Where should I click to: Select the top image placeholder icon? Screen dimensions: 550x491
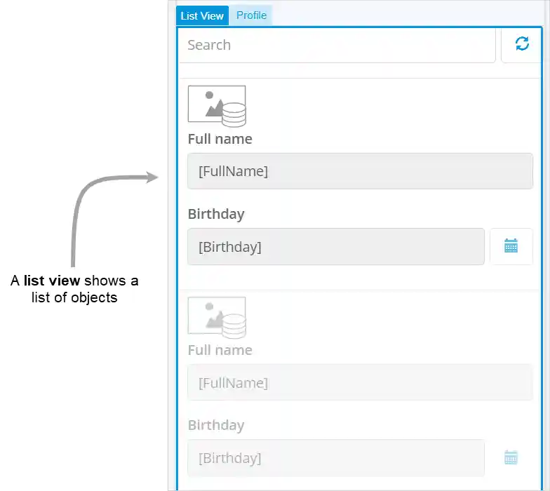217,105
